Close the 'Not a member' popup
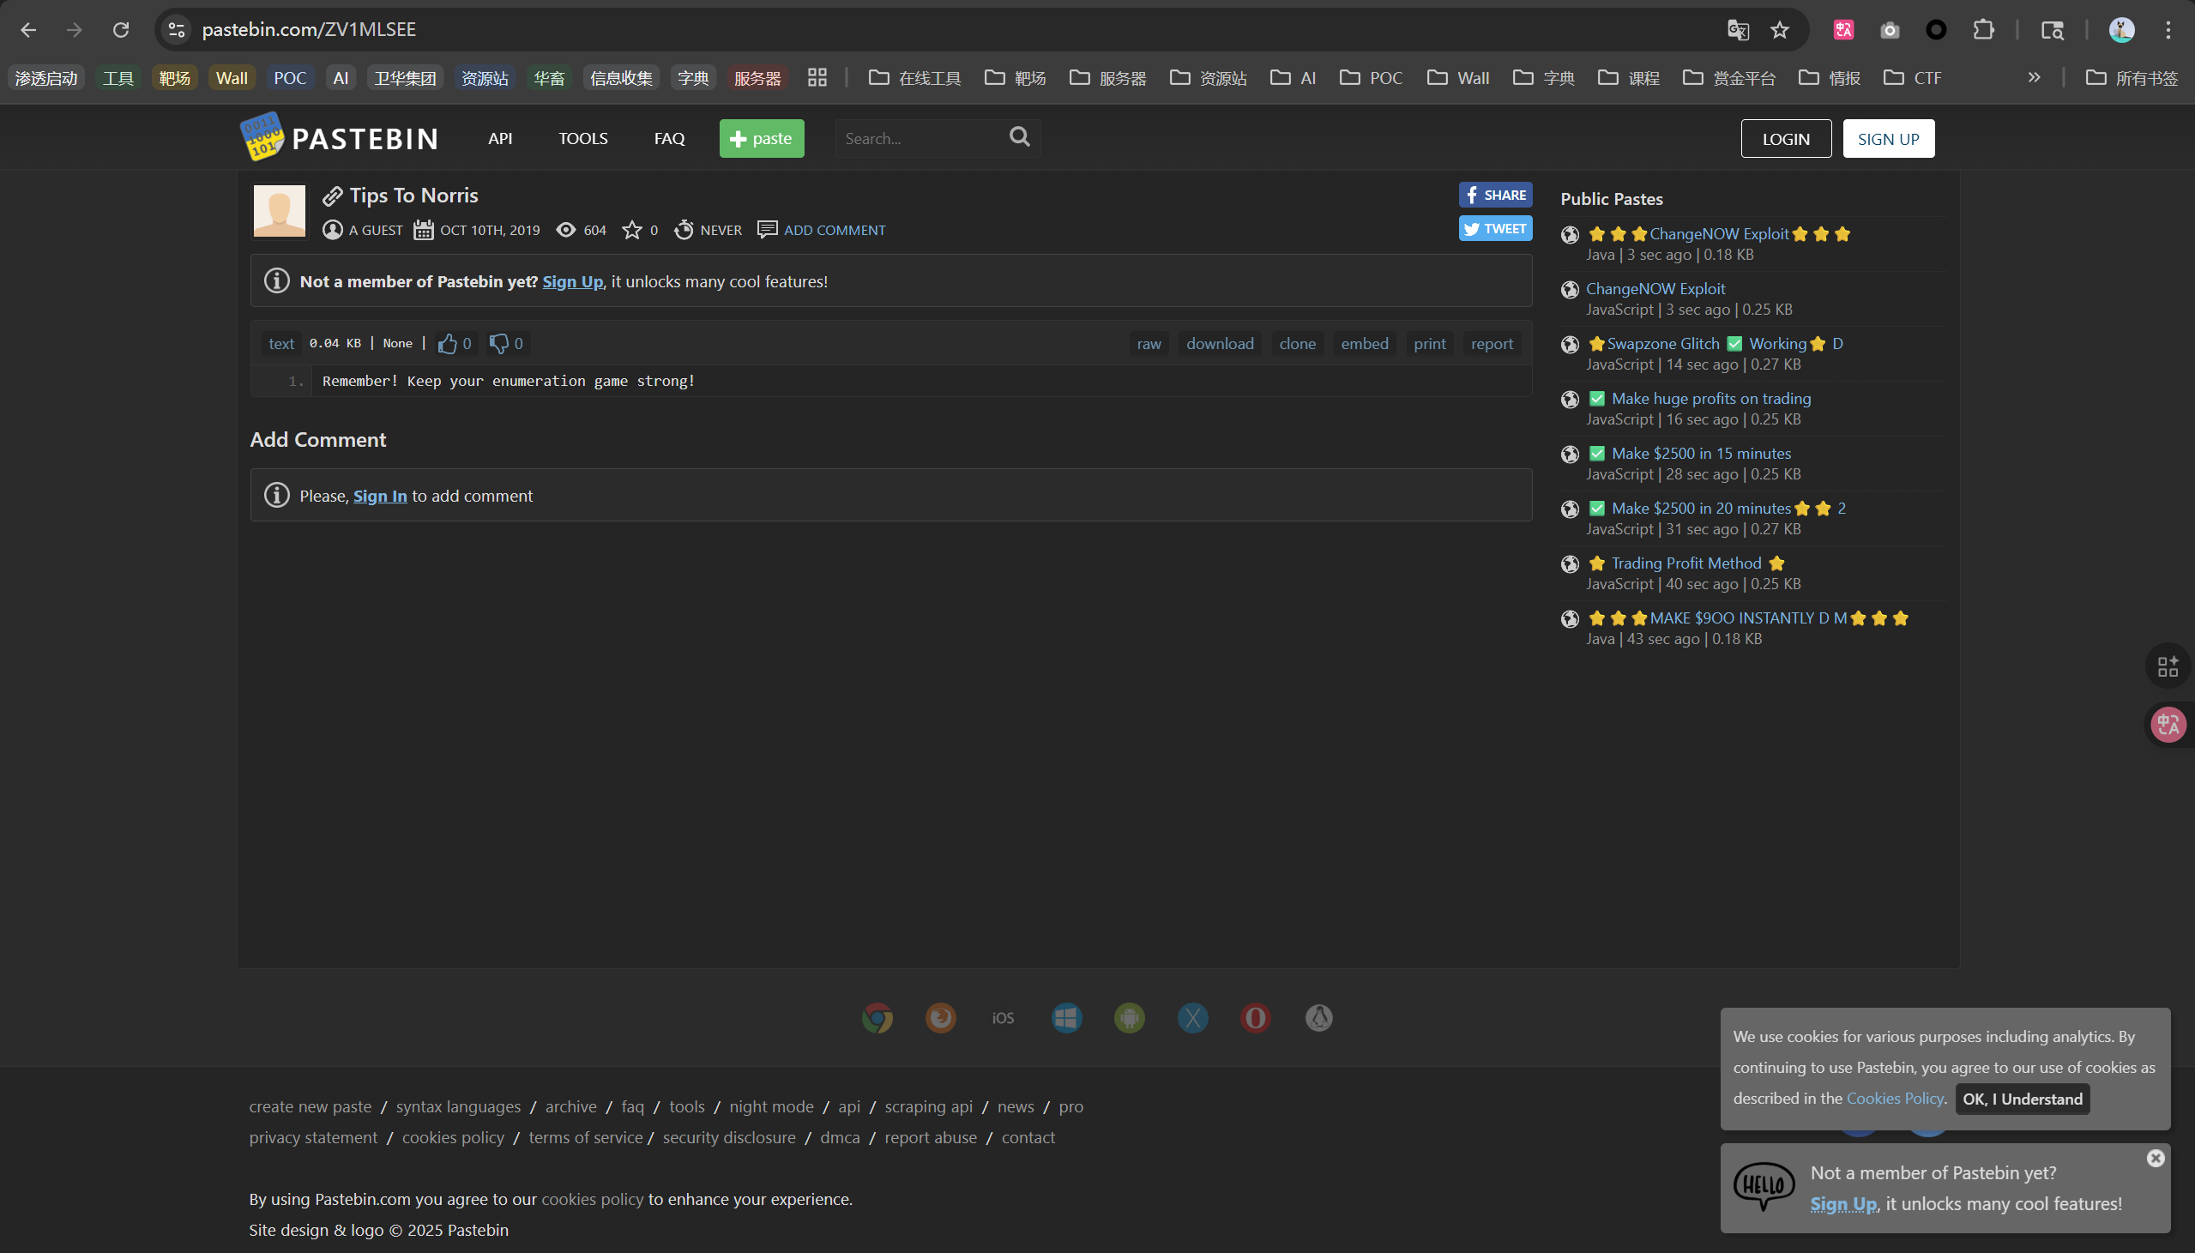Screen dimensions: 2195x1253 (x=2155, y=1159)
